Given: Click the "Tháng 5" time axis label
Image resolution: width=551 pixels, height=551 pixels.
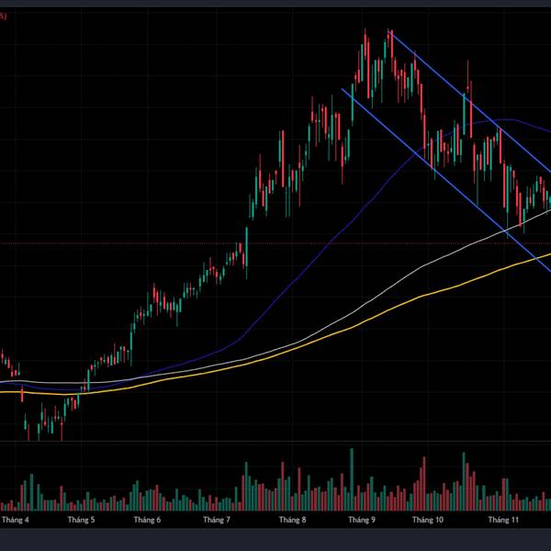Looking at the screenshot, I should click(81, 520).
